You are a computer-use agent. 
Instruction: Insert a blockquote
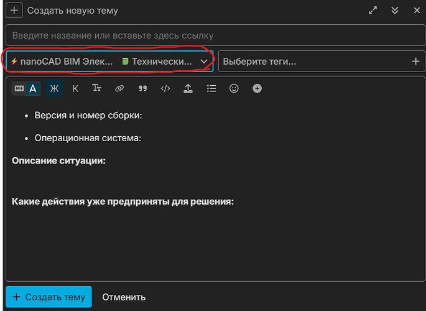click(142, 88)
